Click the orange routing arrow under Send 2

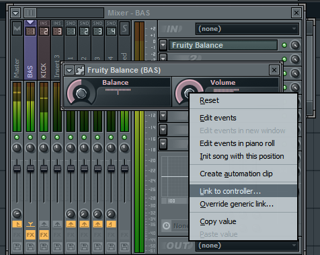click(x=84, y=224)
